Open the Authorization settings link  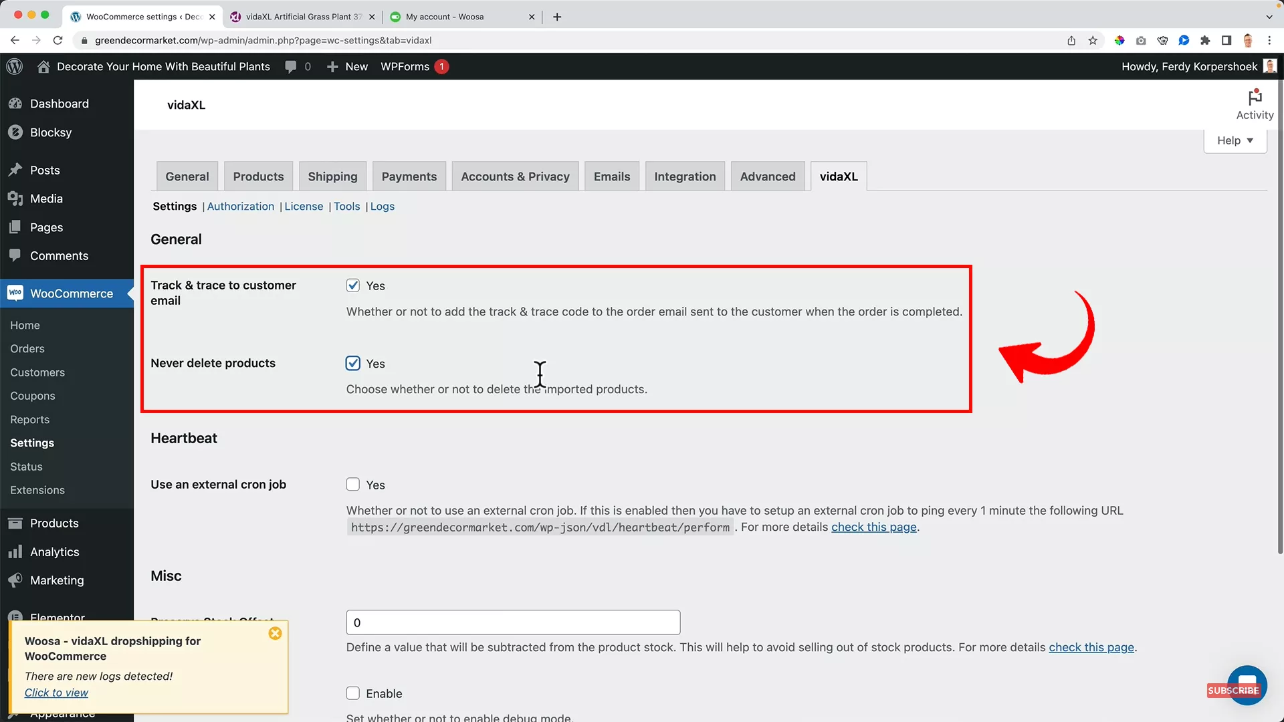240,206
